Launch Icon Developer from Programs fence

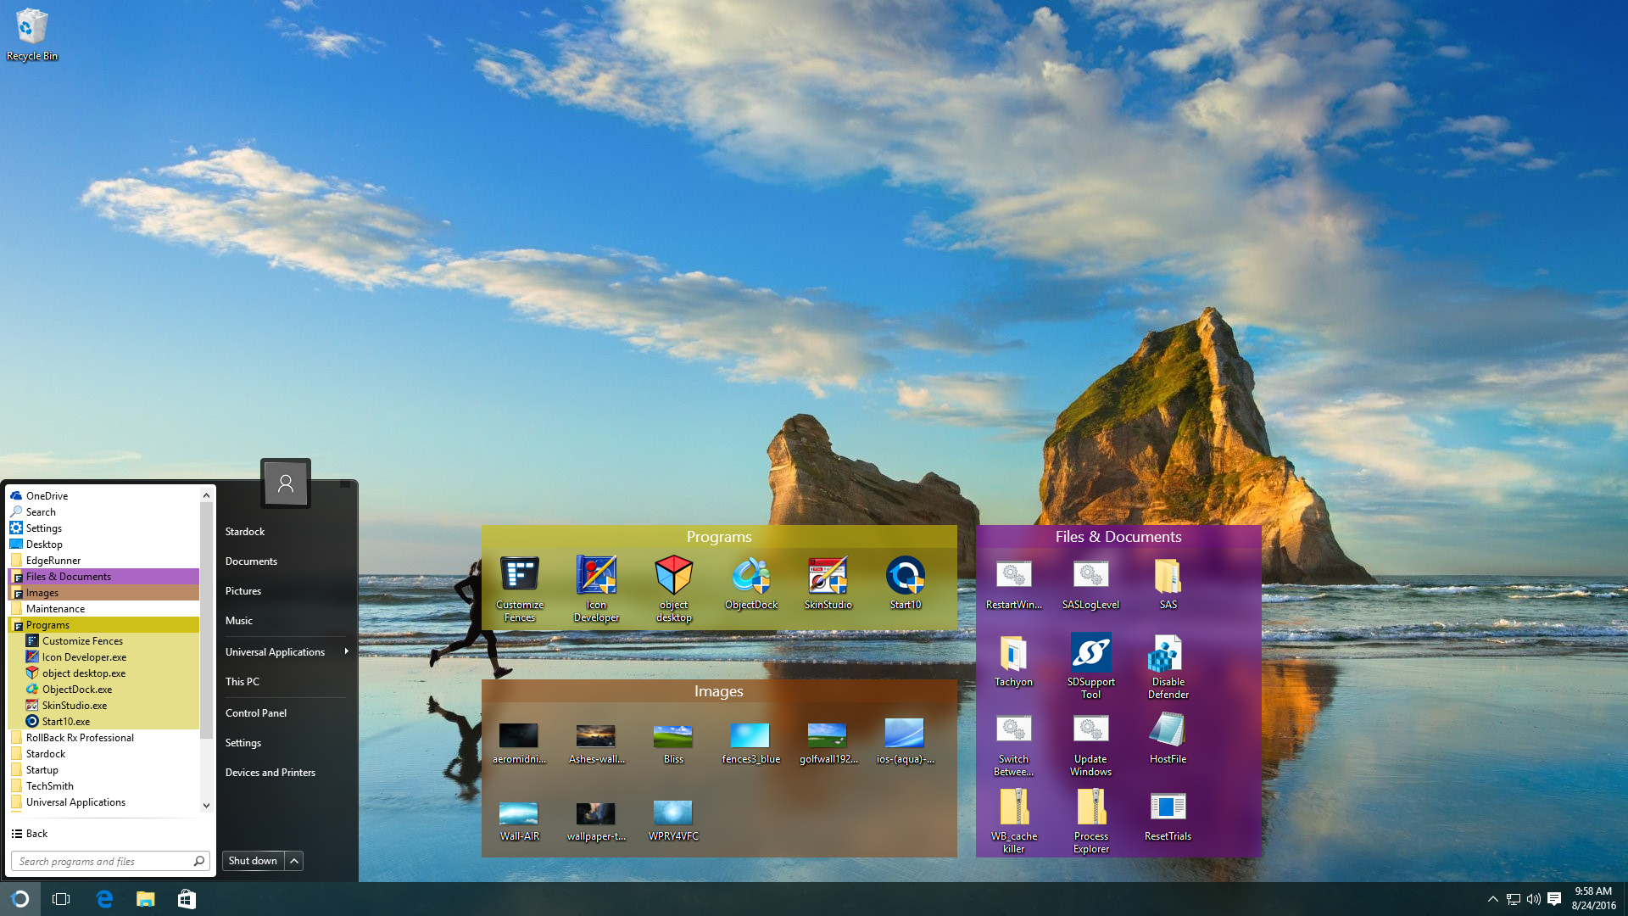[596, 576]
